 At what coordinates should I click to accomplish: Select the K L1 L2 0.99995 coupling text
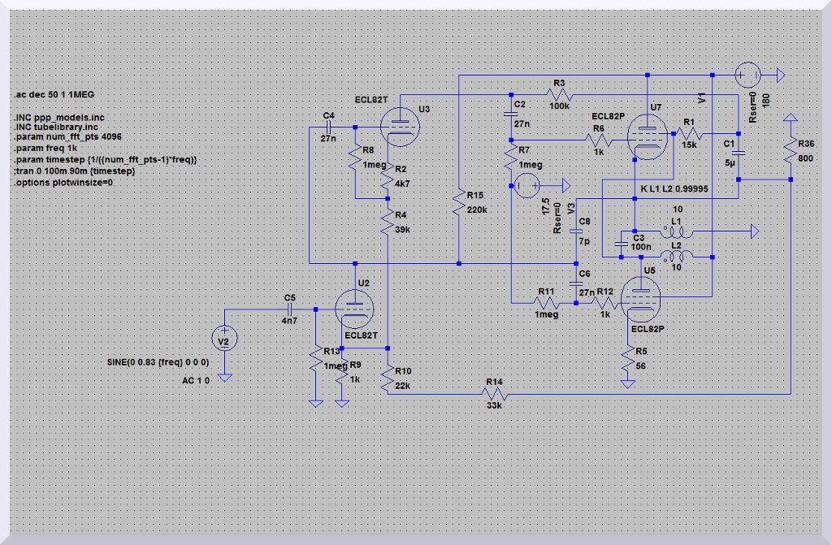(674, 188)
